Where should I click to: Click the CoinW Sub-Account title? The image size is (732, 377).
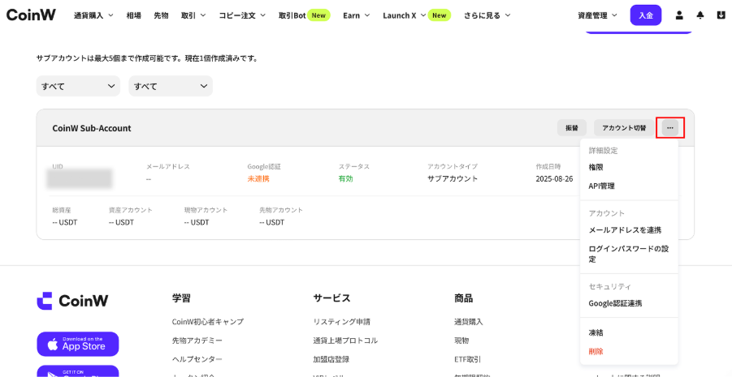click(92, 127)
